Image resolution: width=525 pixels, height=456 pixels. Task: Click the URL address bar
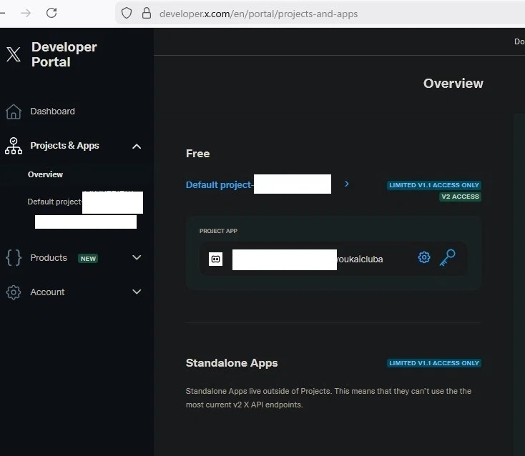321,14
